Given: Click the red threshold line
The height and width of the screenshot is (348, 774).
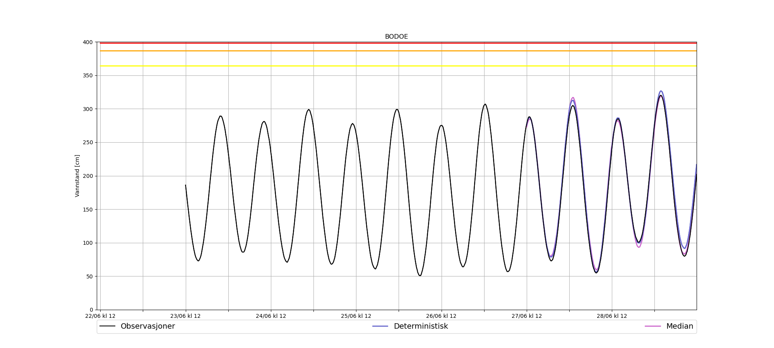Looking at the screenshot, I should coord(398,43).
